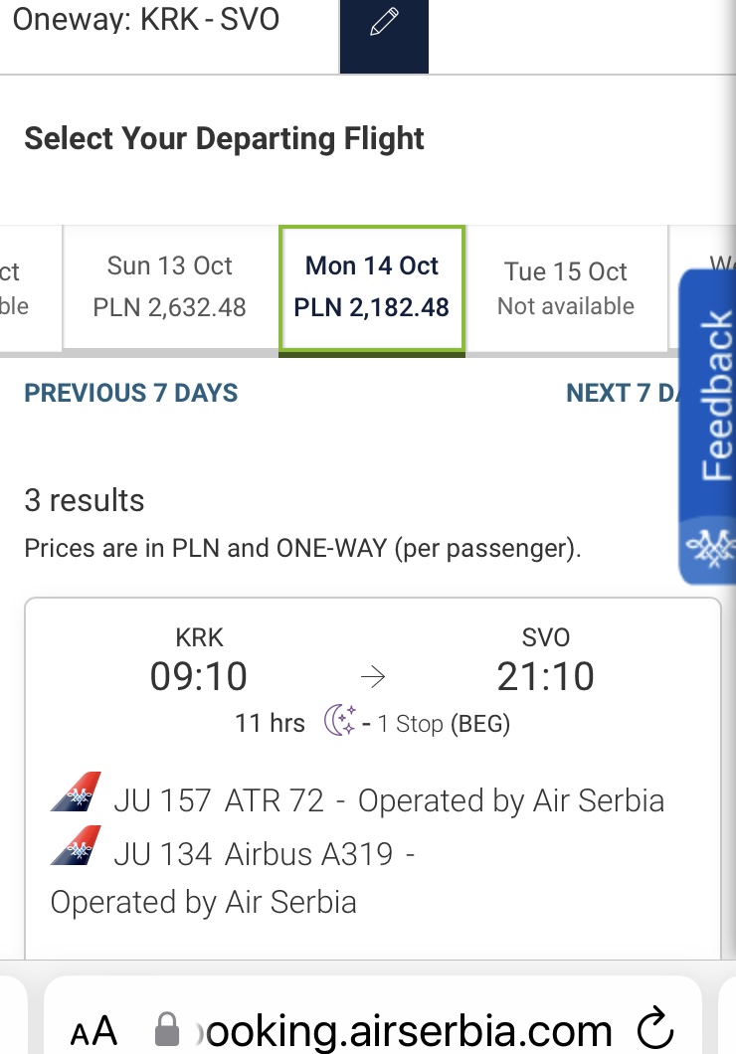Click the Air Serbia tail logo for JU 134
The width and height of the screenshot is (736, 1054).
(x=76, y=845)
